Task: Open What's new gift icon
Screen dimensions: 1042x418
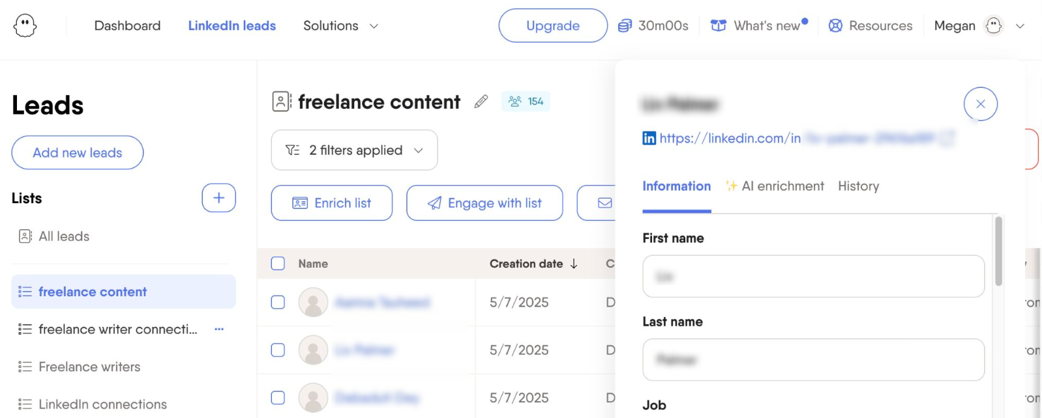Action: click(x=718, y=26)
